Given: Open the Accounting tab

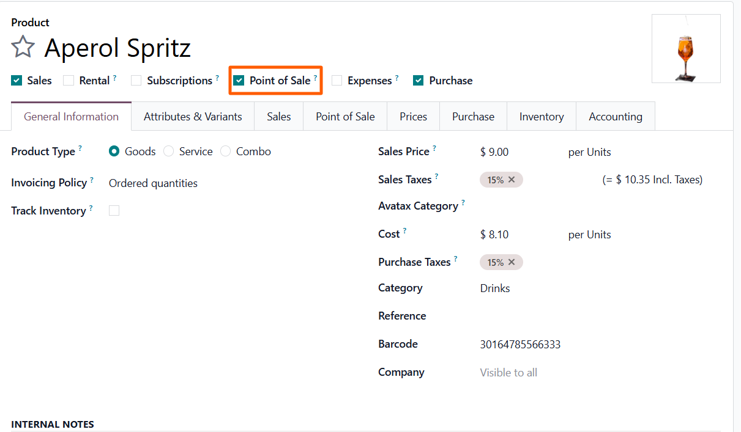Looking at the screenshot, I should point(615,117).
